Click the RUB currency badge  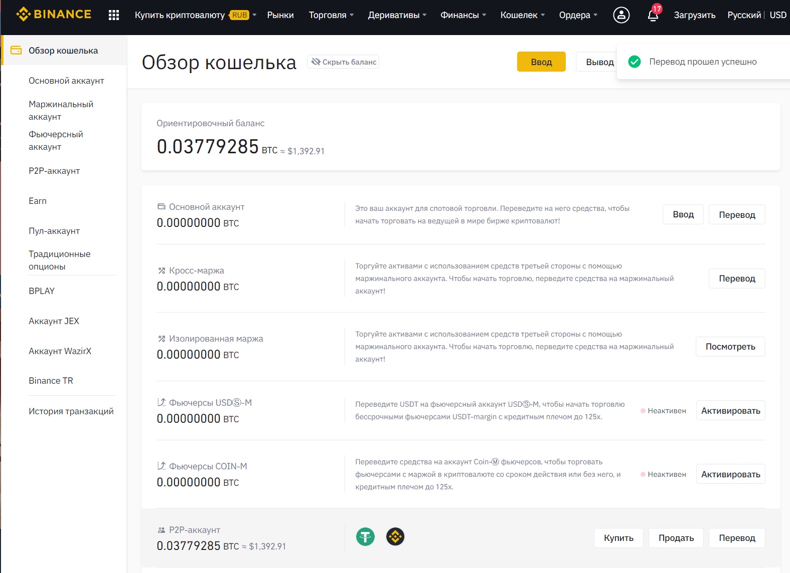240,15
